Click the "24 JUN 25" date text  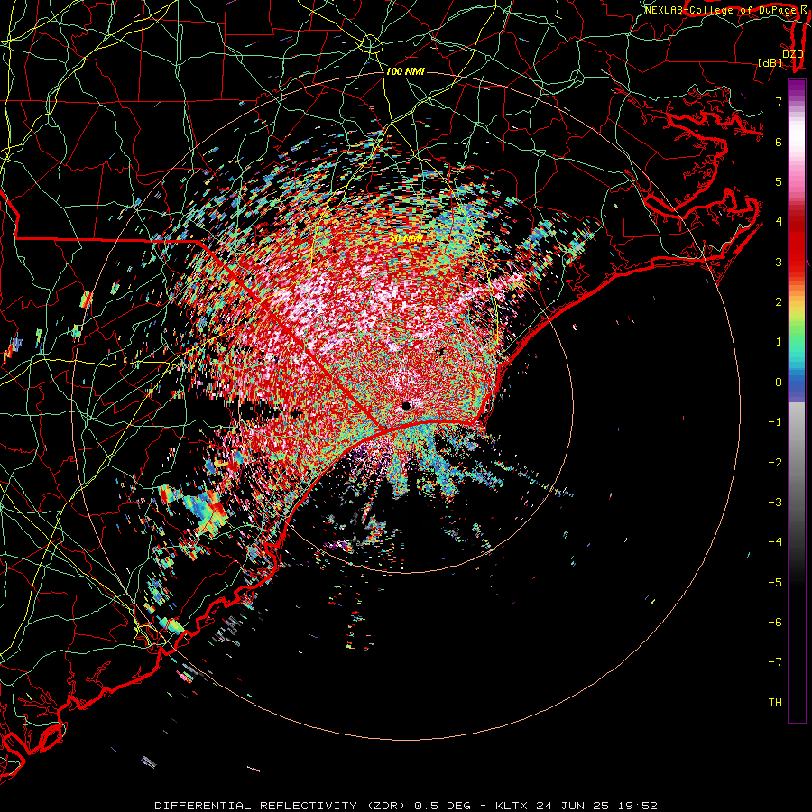571,806
